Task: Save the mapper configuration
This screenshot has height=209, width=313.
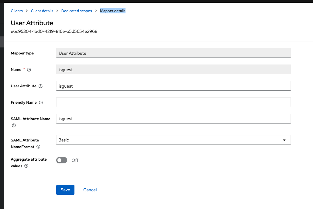Action: tap(65, 190)
